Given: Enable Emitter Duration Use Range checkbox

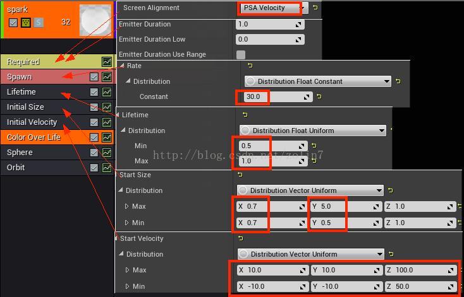Looking at the screenshot, I should pos(241,55).
